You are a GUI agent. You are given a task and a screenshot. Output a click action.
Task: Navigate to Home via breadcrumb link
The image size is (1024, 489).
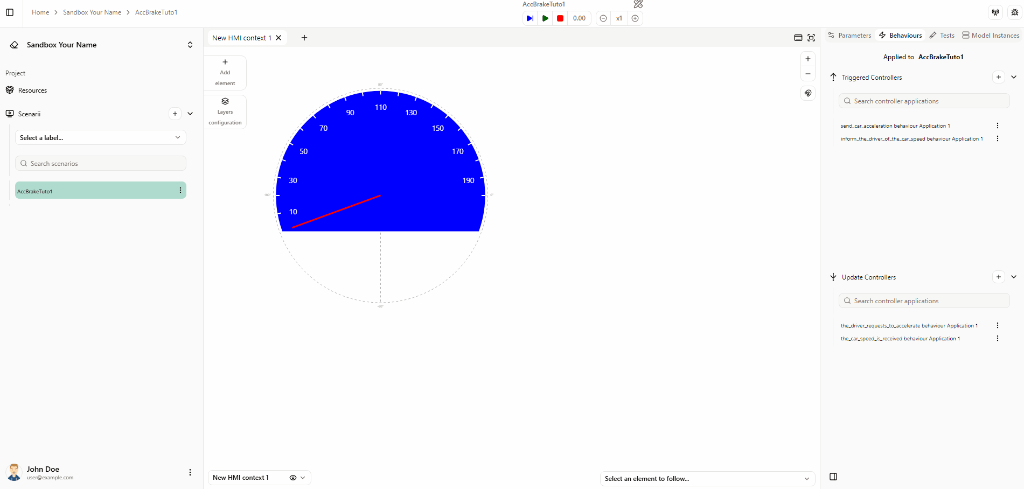tap(40, 12)
